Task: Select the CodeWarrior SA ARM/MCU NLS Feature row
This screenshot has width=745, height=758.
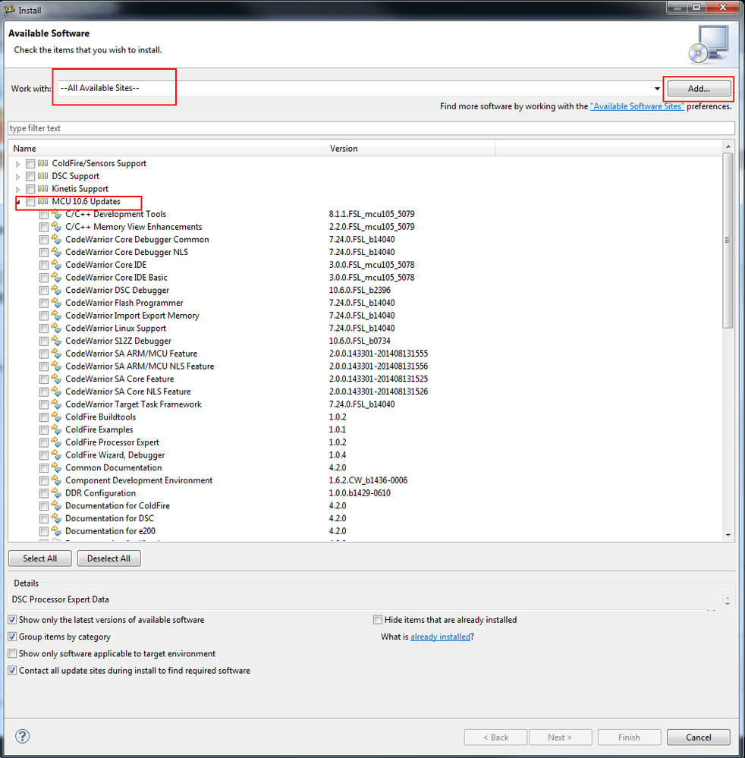Action: click(140, 366)
